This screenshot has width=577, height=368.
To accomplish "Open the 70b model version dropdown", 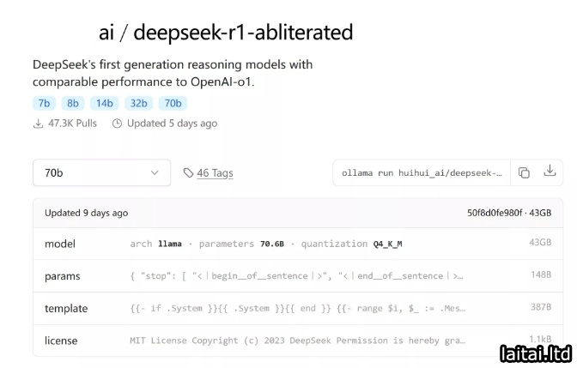I will (101, 172).
